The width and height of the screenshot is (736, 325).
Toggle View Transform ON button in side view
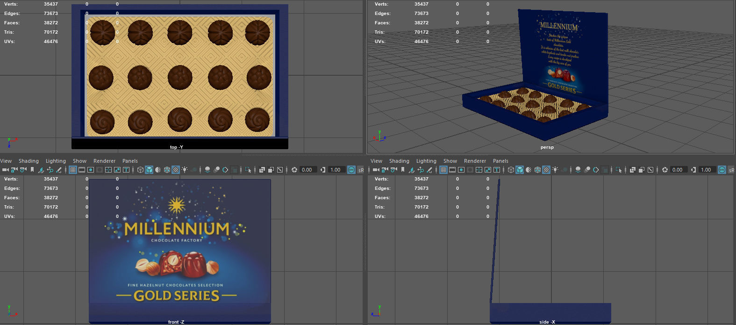[722, 170]
